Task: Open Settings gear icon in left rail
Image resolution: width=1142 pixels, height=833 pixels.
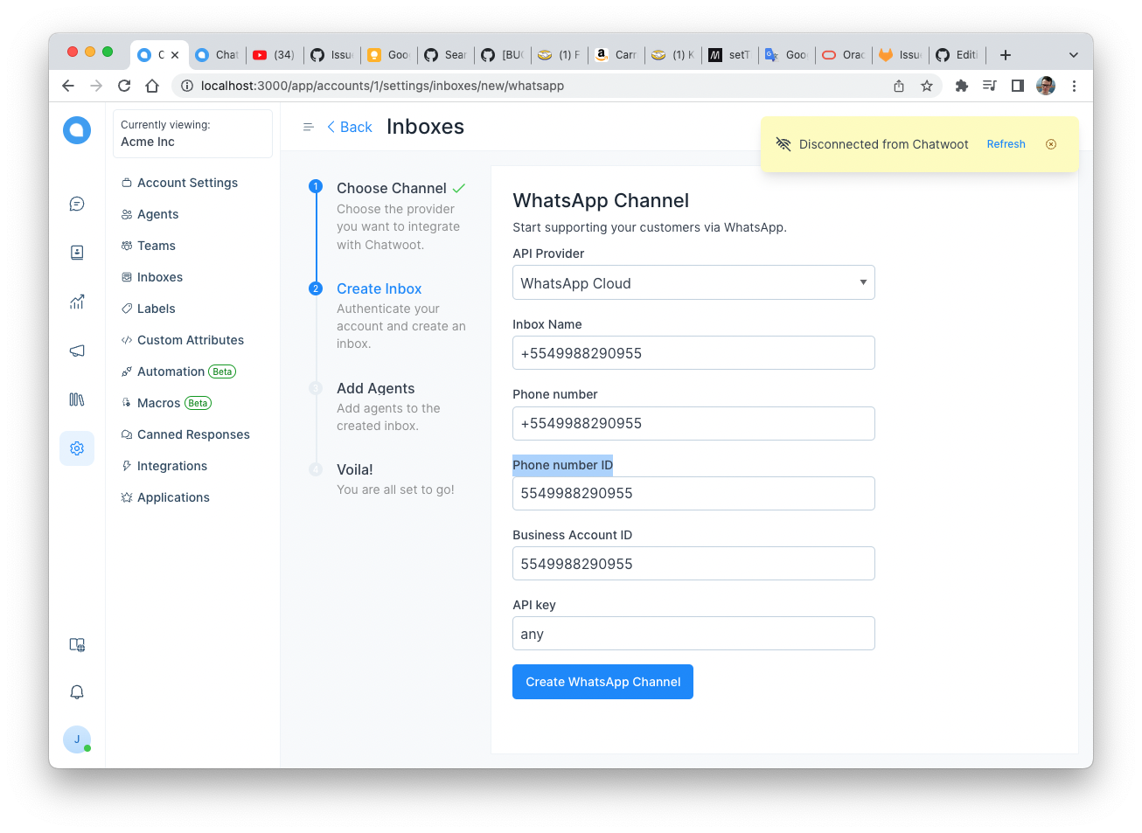Action: point(77,448)
